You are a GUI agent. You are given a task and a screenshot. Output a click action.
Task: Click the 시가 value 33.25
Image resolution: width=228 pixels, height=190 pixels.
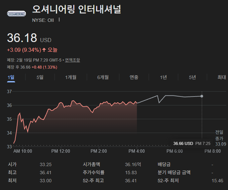click(46, 164)
